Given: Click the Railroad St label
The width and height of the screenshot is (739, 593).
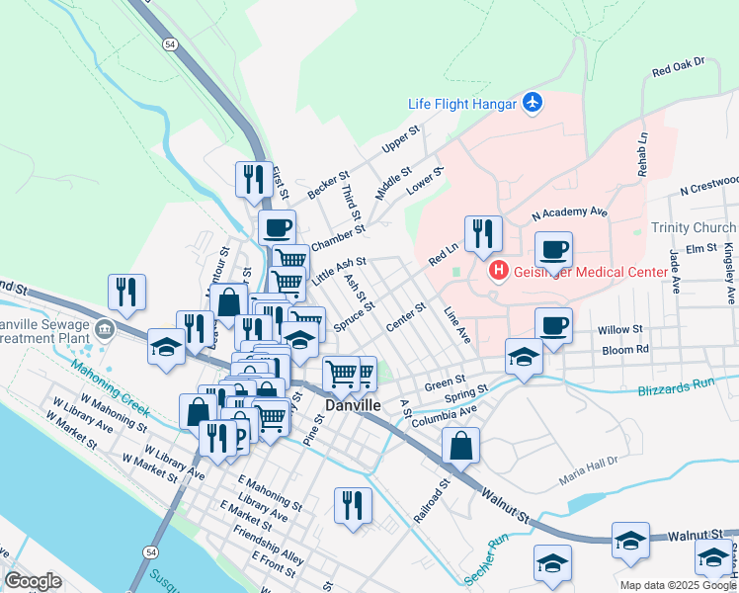Looking at the screenshot, I should pyautogui.click(x=432, y=501).
